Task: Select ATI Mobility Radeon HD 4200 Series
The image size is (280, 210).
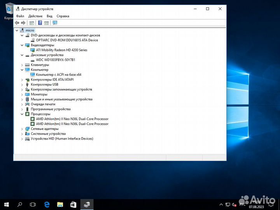Action: pyautogui.click(x=61, y=50)
